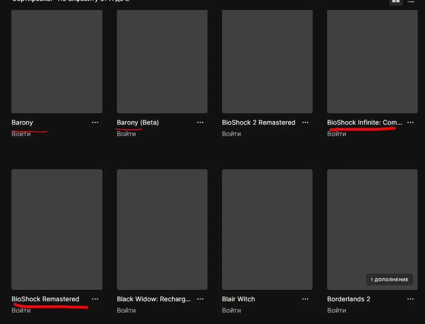Click the 'BioShock Infinite: Com...' title

[x=364, y=122]
